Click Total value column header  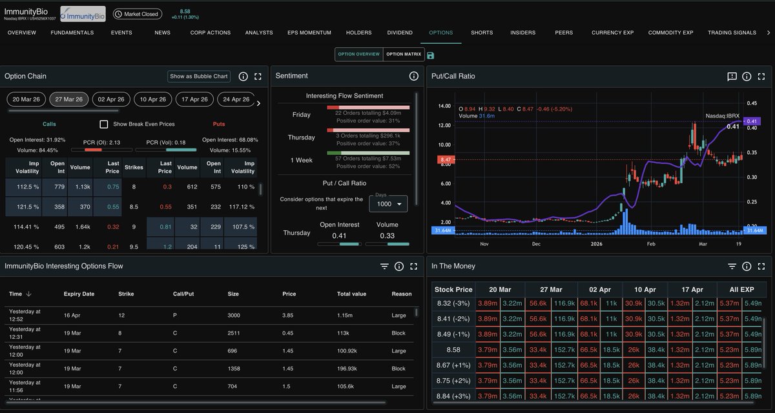click(x=351, y=294)
